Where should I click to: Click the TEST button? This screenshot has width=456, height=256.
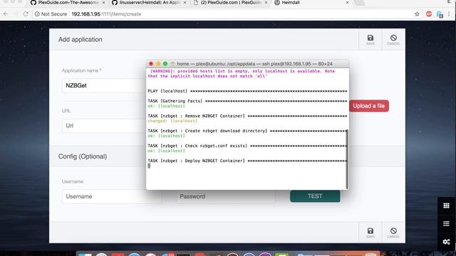click(x=315, y=196)
